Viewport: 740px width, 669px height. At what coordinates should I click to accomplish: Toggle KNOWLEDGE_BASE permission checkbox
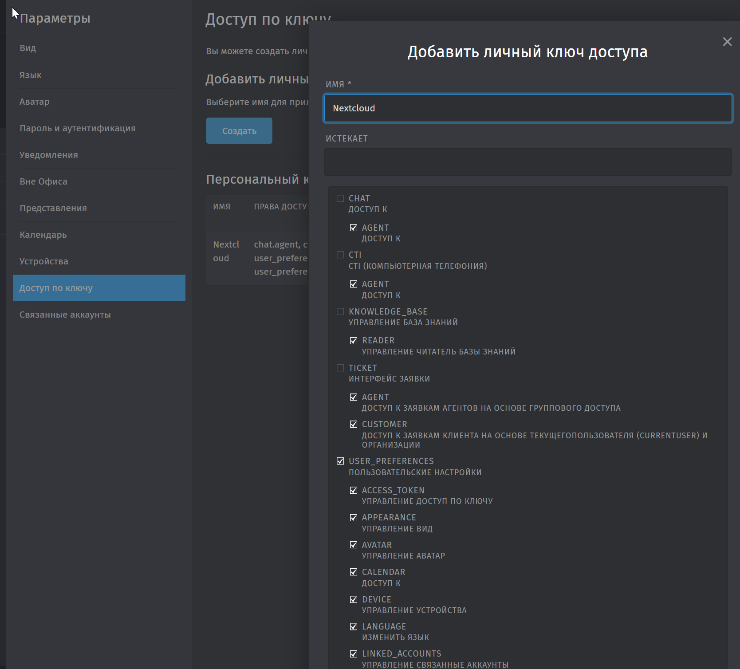click(340, 311)
